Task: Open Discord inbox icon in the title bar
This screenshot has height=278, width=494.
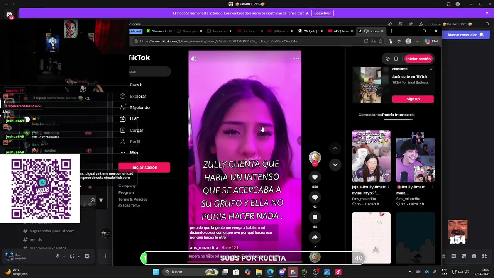Action: click(448, 4)
